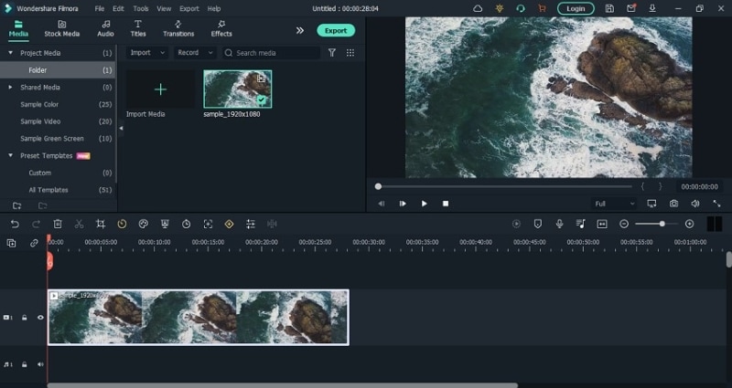732x388 pixels.
Task: Open the Green Screen tool icon
Action: (165, 224)
